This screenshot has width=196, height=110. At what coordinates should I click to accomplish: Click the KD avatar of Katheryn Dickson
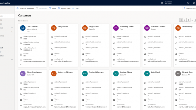tap(54, 74)
